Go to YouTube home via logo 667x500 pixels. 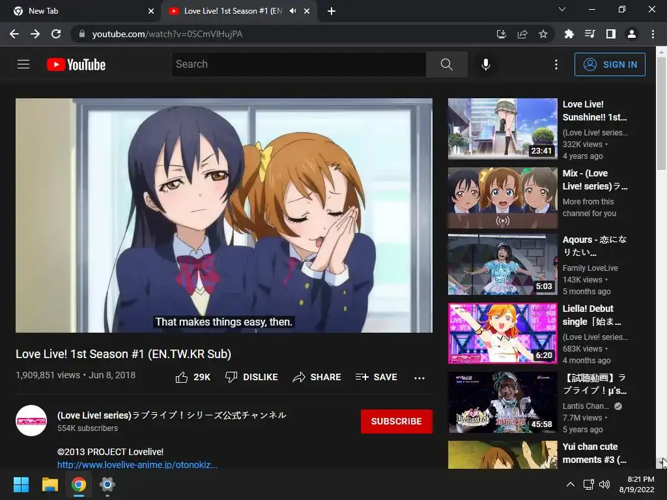76,64
